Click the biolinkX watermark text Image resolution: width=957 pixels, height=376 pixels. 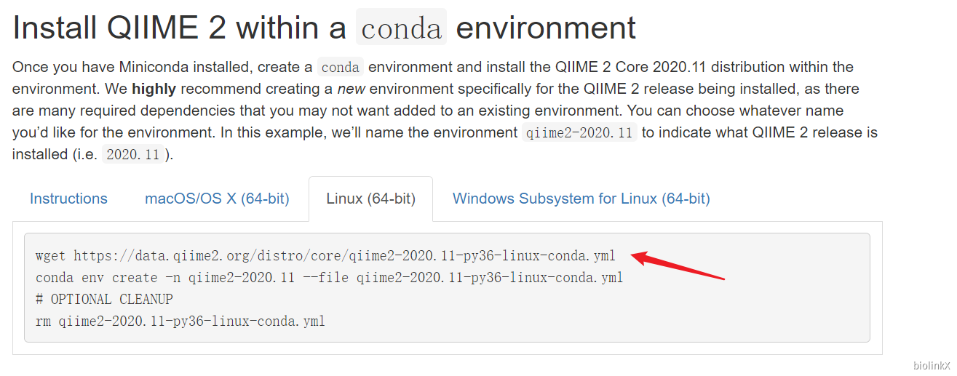tap(932, 365)
